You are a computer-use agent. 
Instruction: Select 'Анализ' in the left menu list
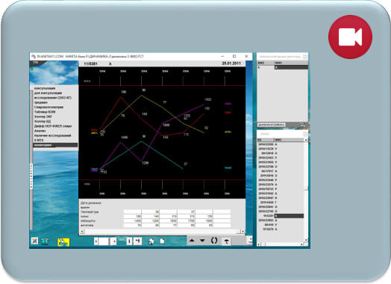click(x=40, y=131)
